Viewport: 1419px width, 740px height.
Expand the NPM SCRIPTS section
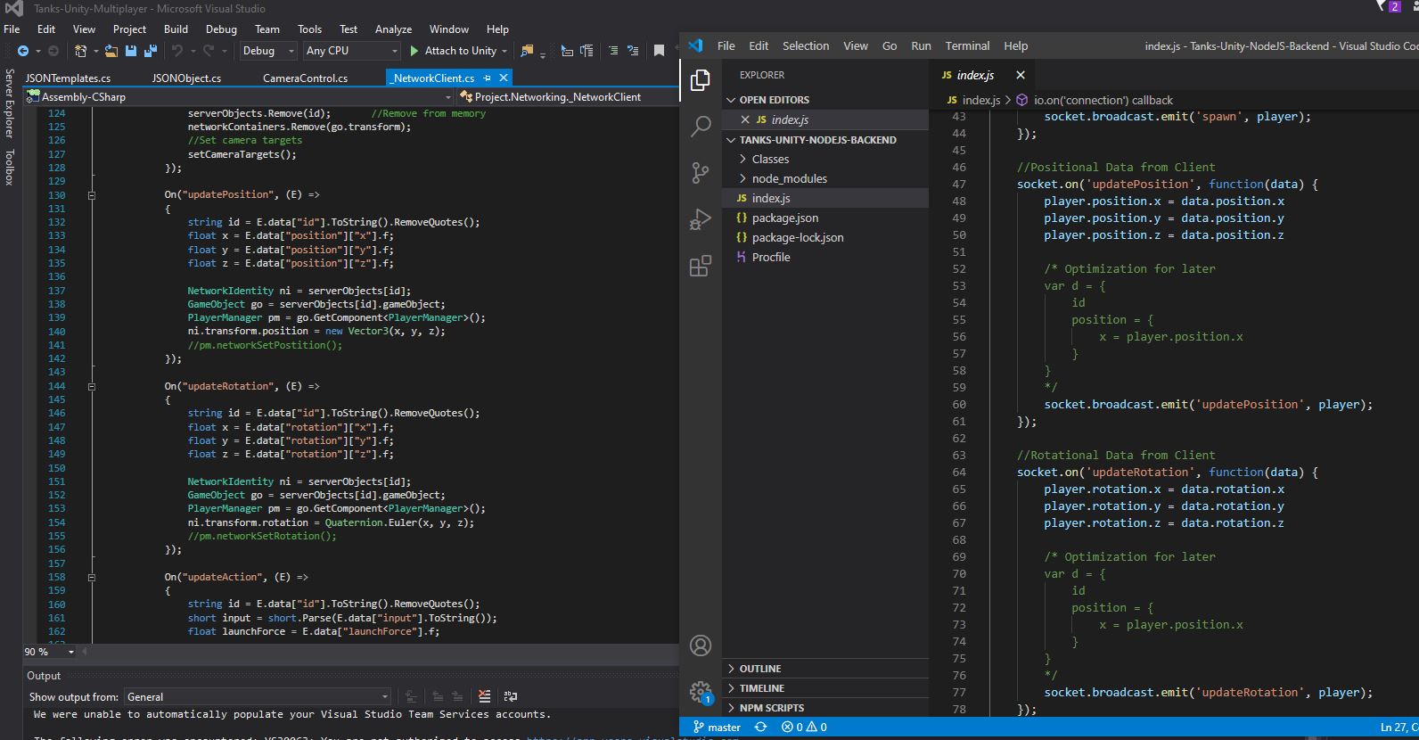(x=824, y=708)
